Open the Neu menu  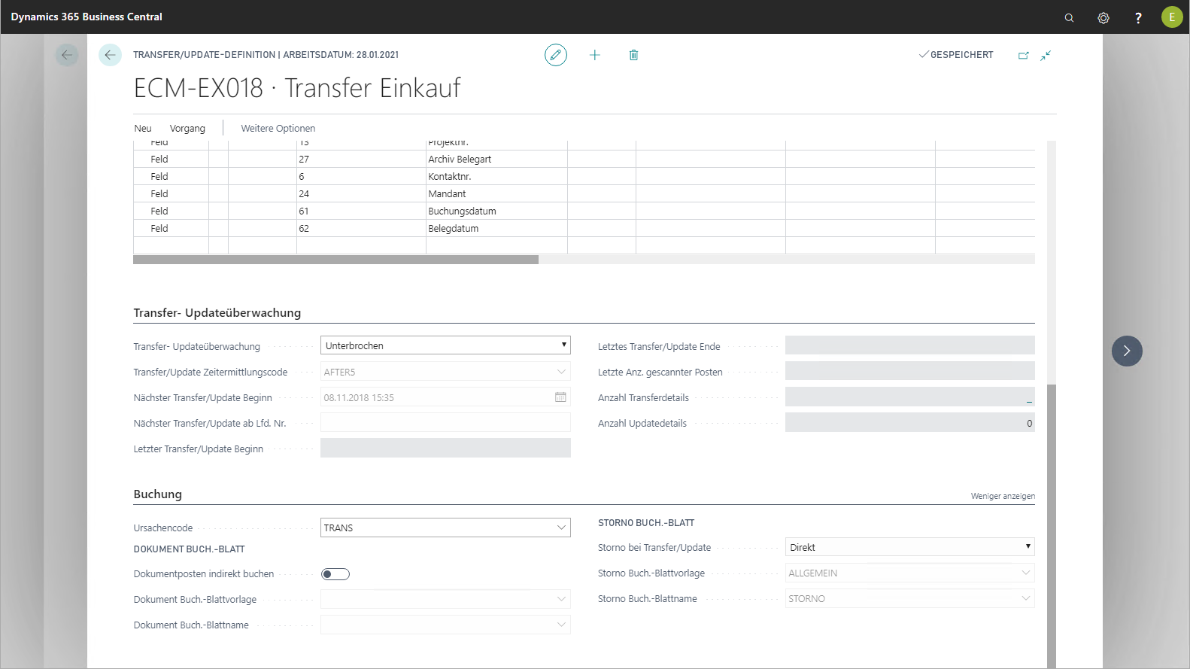click(143, 129)
